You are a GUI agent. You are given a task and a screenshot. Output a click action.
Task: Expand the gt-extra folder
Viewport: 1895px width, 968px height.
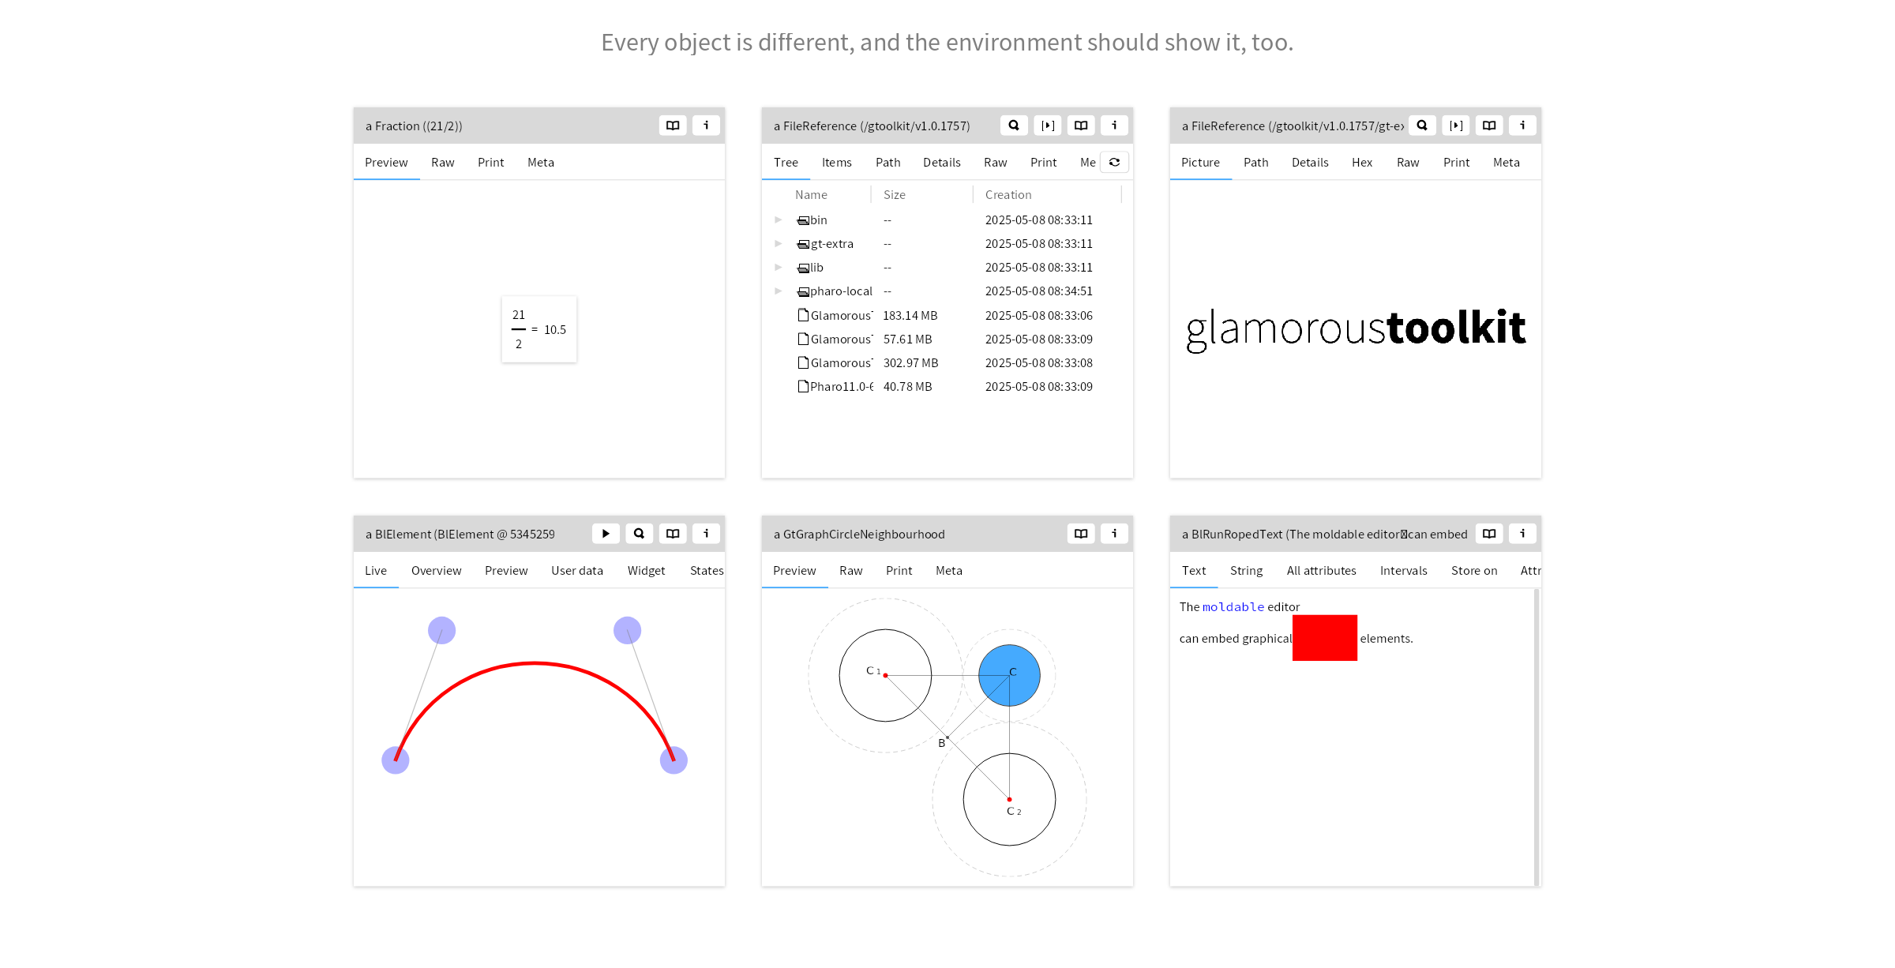tap(778, 243)
